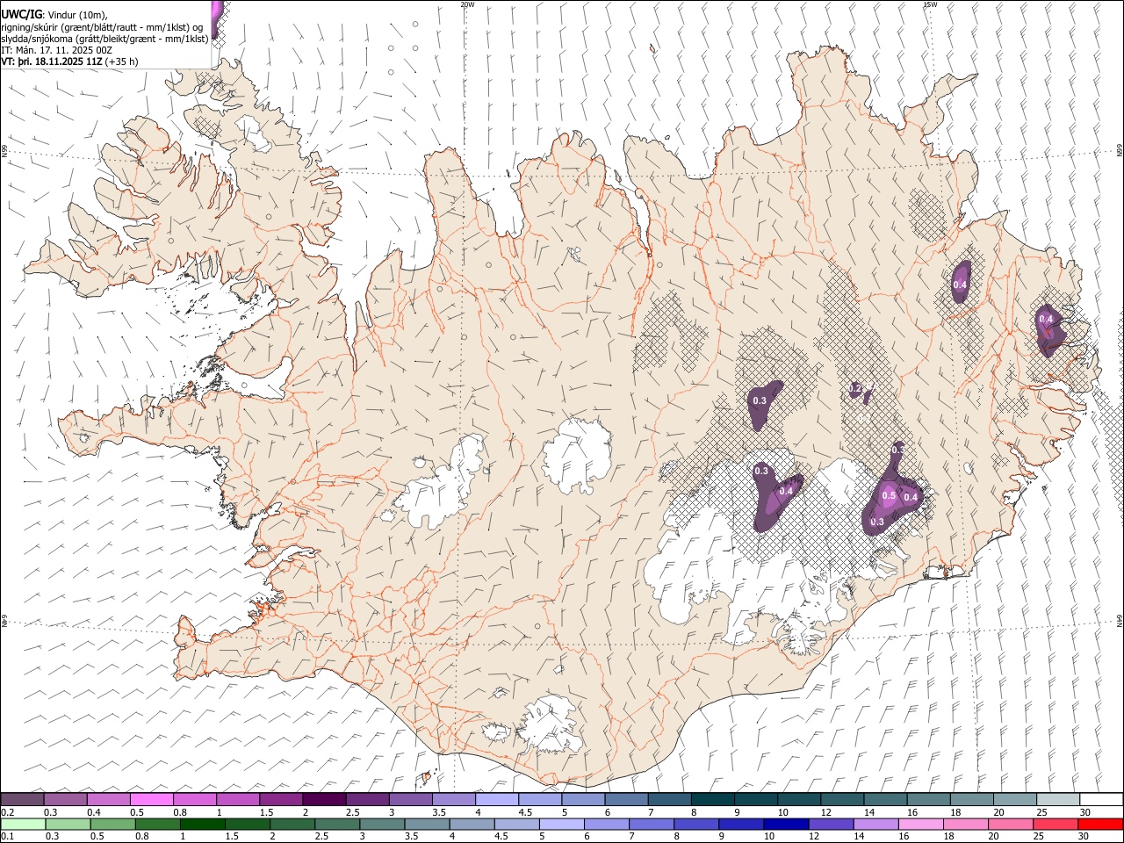This screenshot has width=1124, height=843.
Task: Pick the dark teal 8–9 swatch, top legend row
Action: coord(712,800)
